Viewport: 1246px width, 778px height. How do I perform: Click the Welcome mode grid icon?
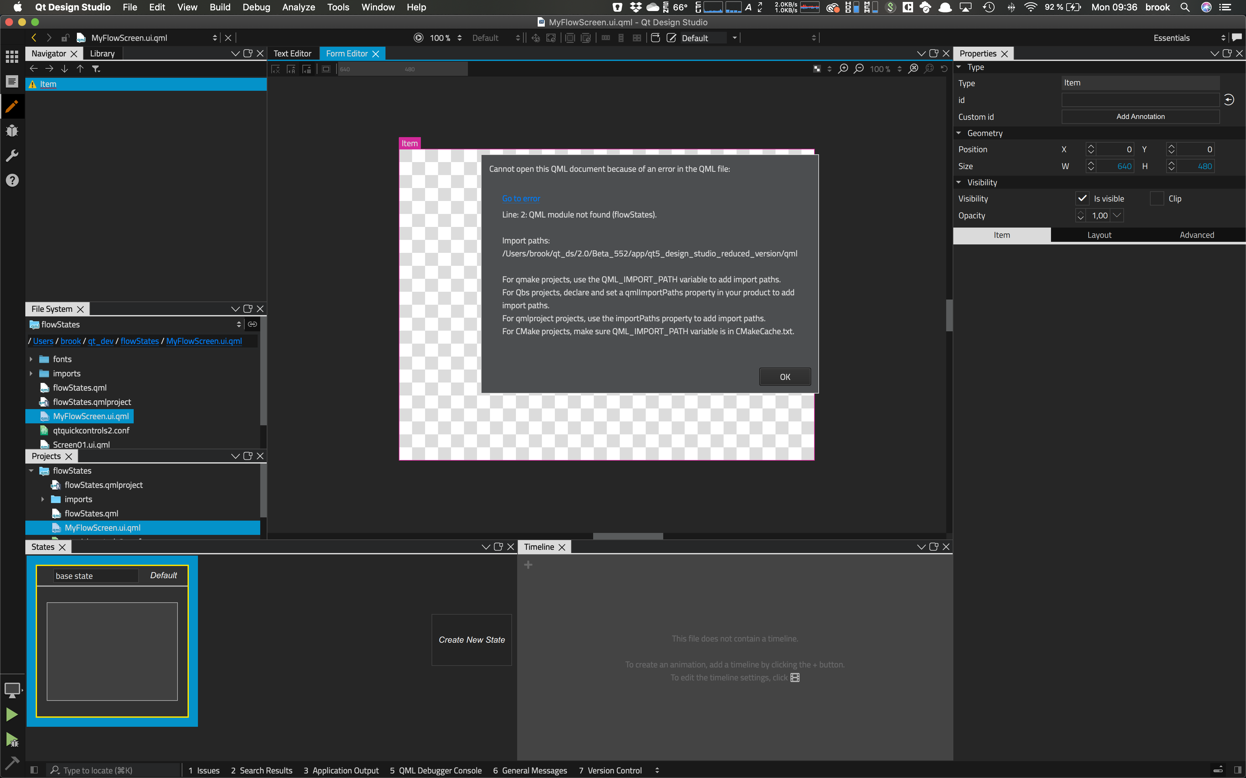point(12,57)
